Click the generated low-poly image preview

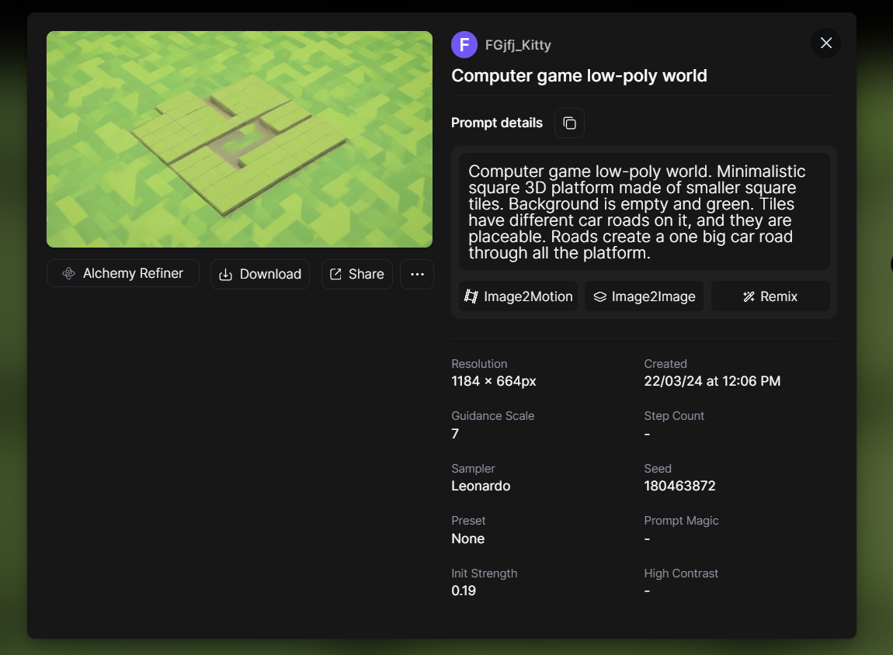pos(239,140)
